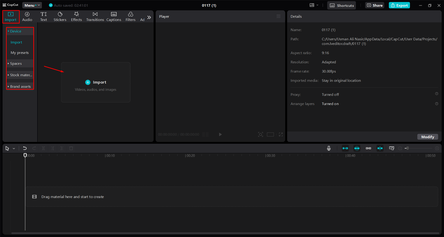Click the Auto saved status checkmark
Viewport: 444px width, 237px height.
click(x=51, y=5)
